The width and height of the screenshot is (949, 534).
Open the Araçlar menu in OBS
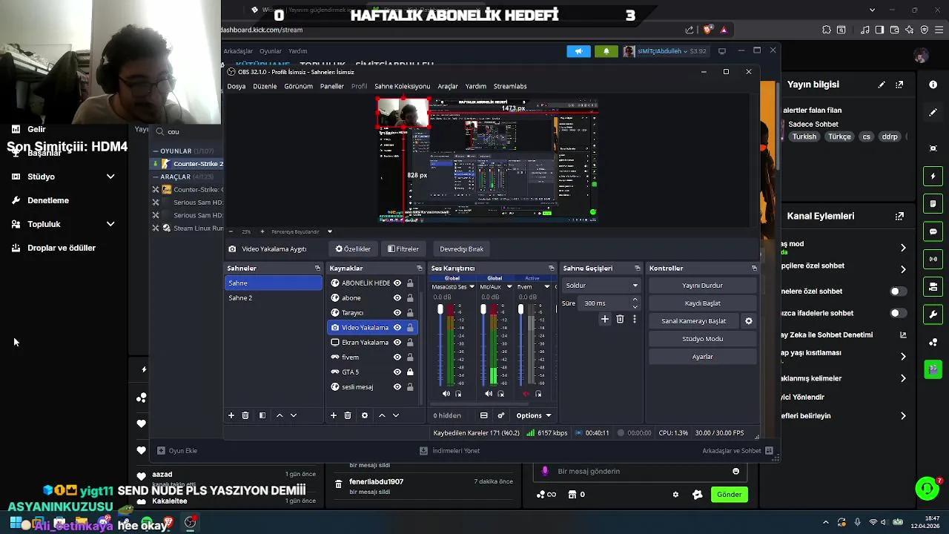pyautogui.click(x=448, y=86)
